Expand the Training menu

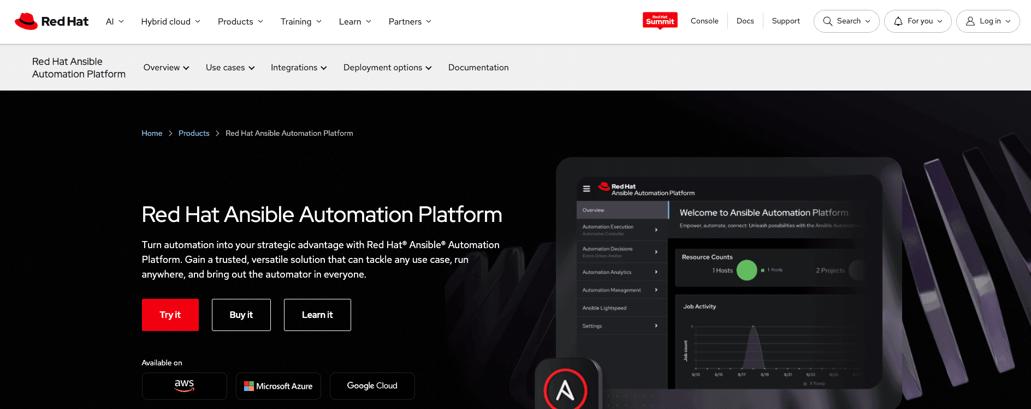[x=301, y=21]
